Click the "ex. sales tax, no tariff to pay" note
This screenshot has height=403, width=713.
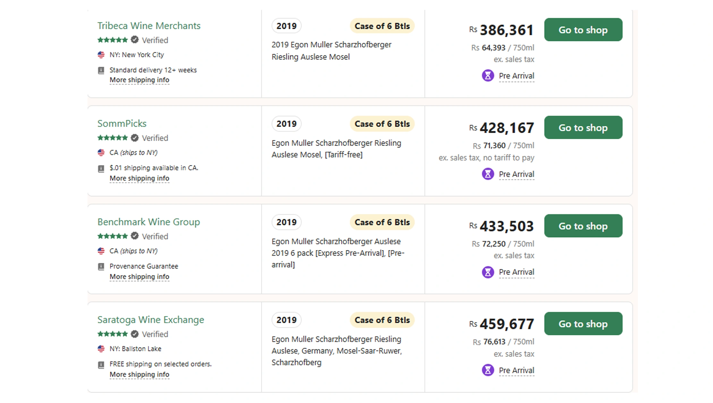(487, 158)
